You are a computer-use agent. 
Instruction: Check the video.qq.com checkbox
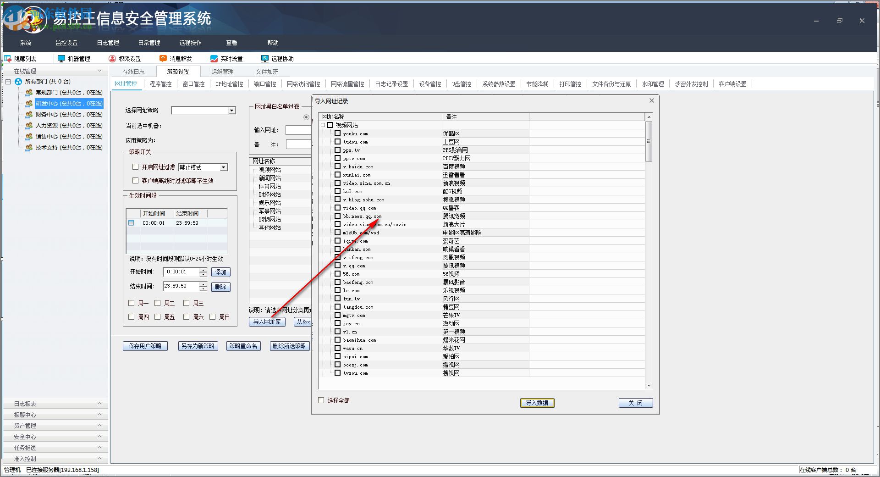point(338,208)
